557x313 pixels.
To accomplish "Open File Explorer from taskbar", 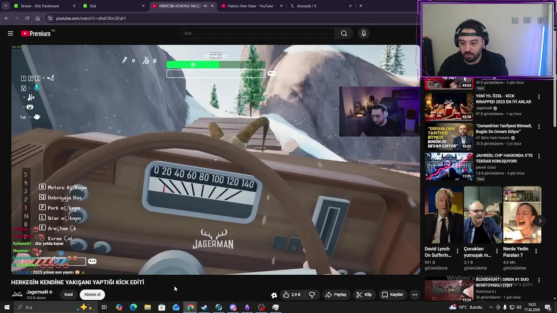I will (x=148, y=307).
